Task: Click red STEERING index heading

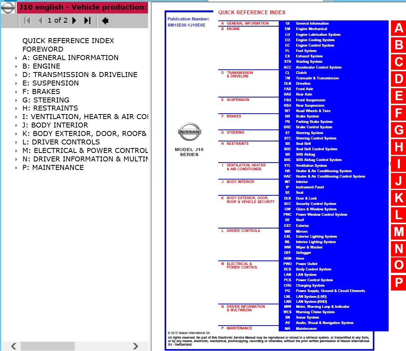Action: pos(235,133)
